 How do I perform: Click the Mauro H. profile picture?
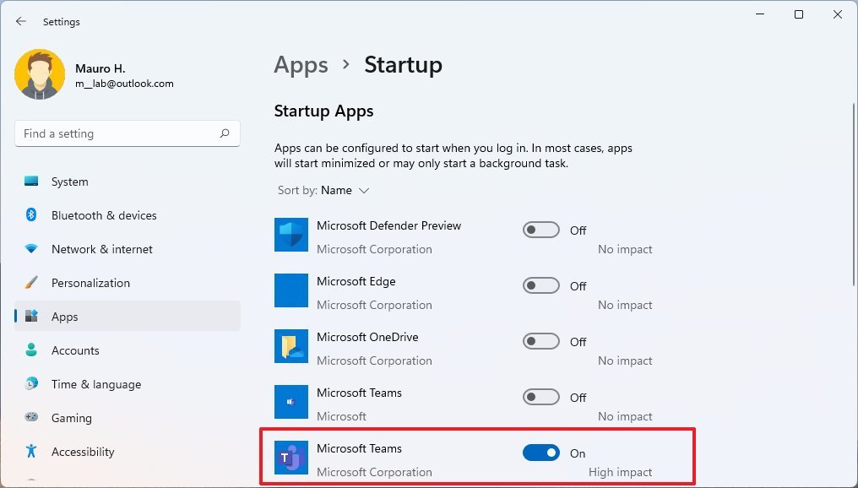pos(40,74)
